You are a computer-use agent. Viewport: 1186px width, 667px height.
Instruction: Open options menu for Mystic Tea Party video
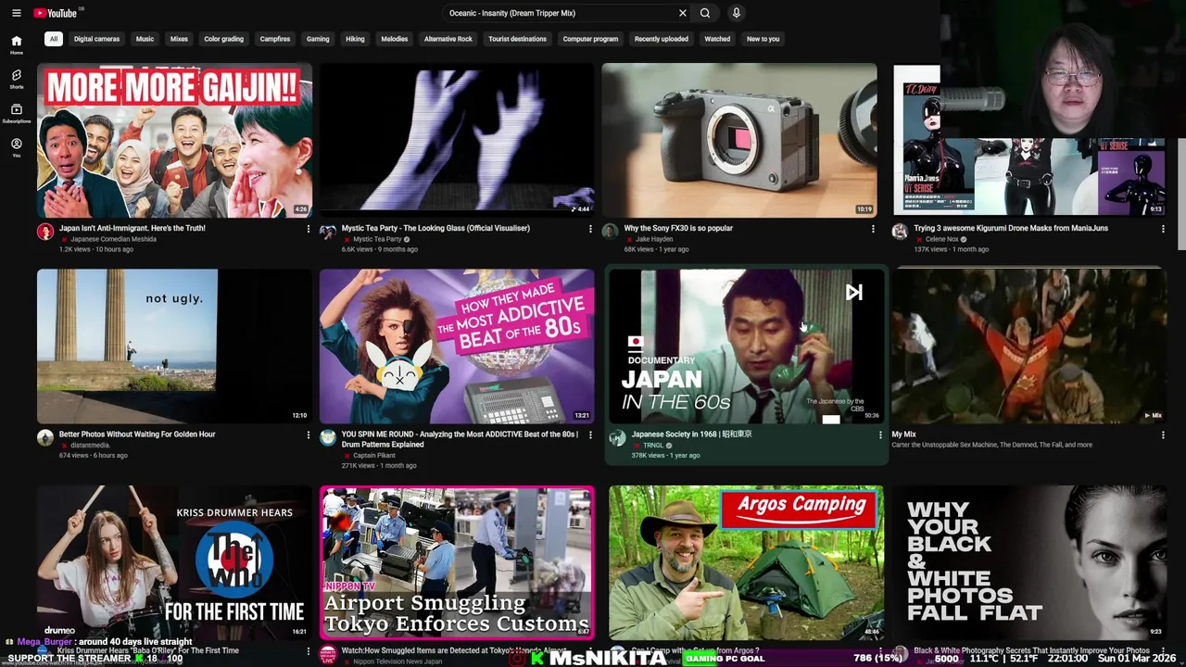click(x=590, y=229)
